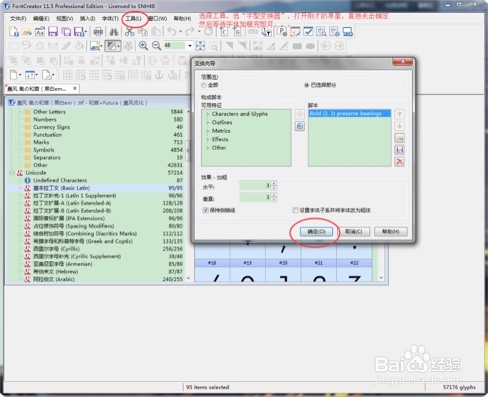Open the 帮助(H) menu
Image resolution: width=488 pixels, height=397 pixels.
(182, 19)
